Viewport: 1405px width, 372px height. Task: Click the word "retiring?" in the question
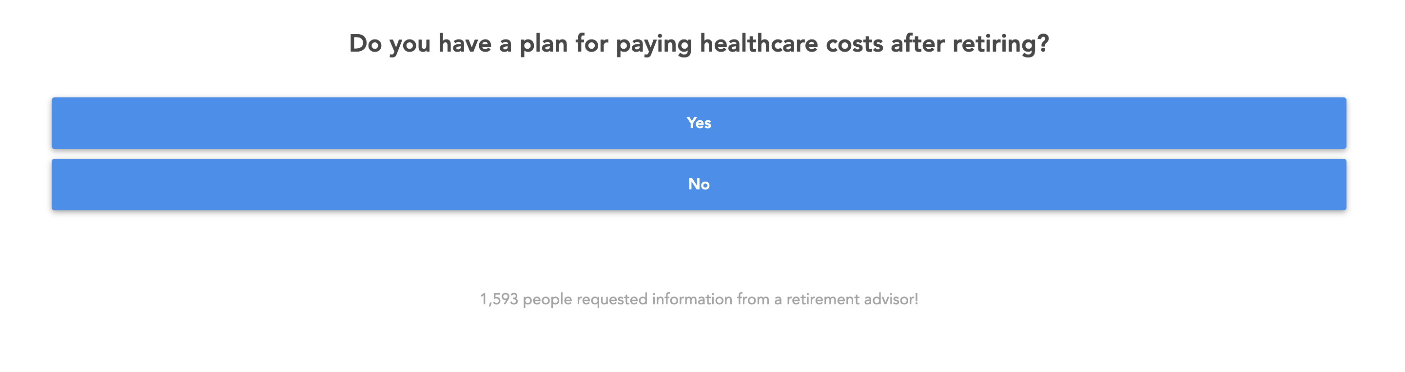point(1000,43)
